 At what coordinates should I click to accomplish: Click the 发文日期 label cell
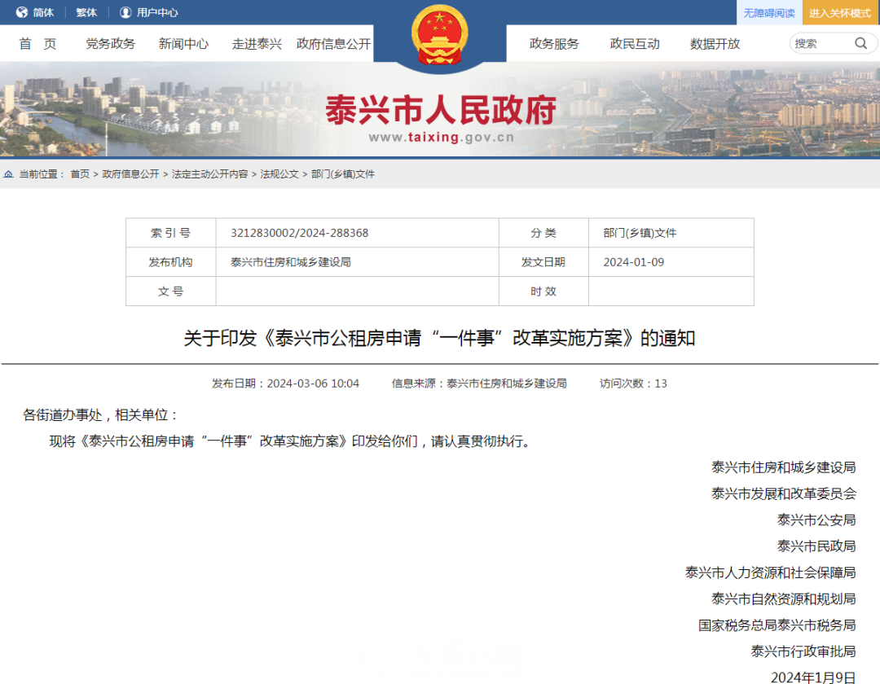[x=543, y=262]
